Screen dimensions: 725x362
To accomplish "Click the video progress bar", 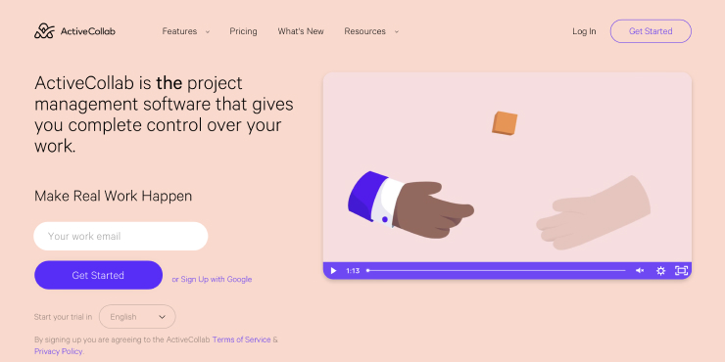I will click(x=496, y=271).
